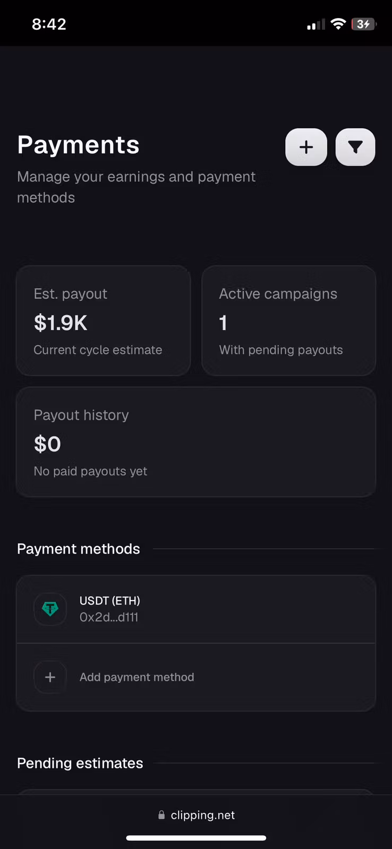Open the filter funnel button
Screen dimensions: 392x849
[x=355, y=147]
